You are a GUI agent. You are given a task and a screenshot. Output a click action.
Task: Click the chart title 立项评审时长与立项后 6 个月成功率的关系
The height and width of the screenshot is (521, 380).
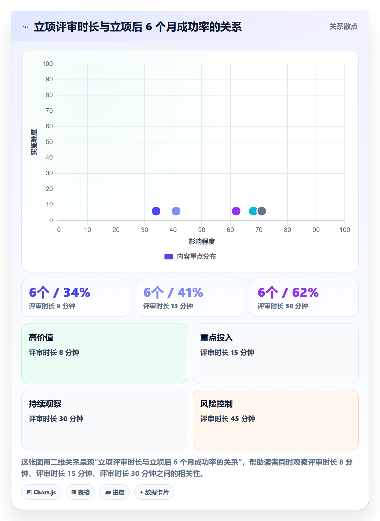[138, 27]
